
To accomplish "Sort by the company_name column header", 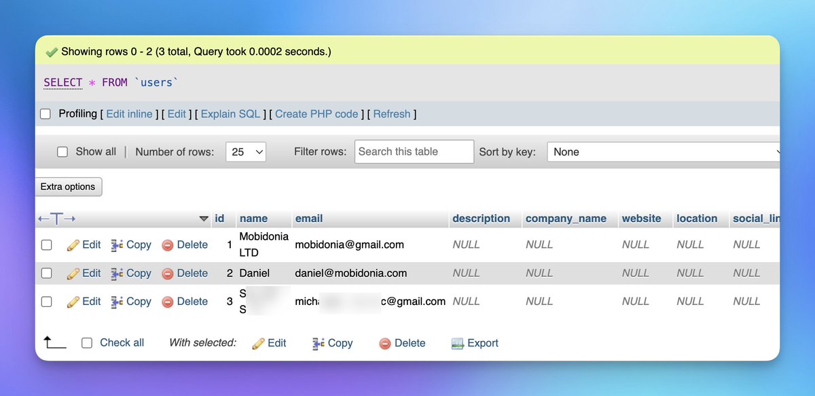I will 566,219.
